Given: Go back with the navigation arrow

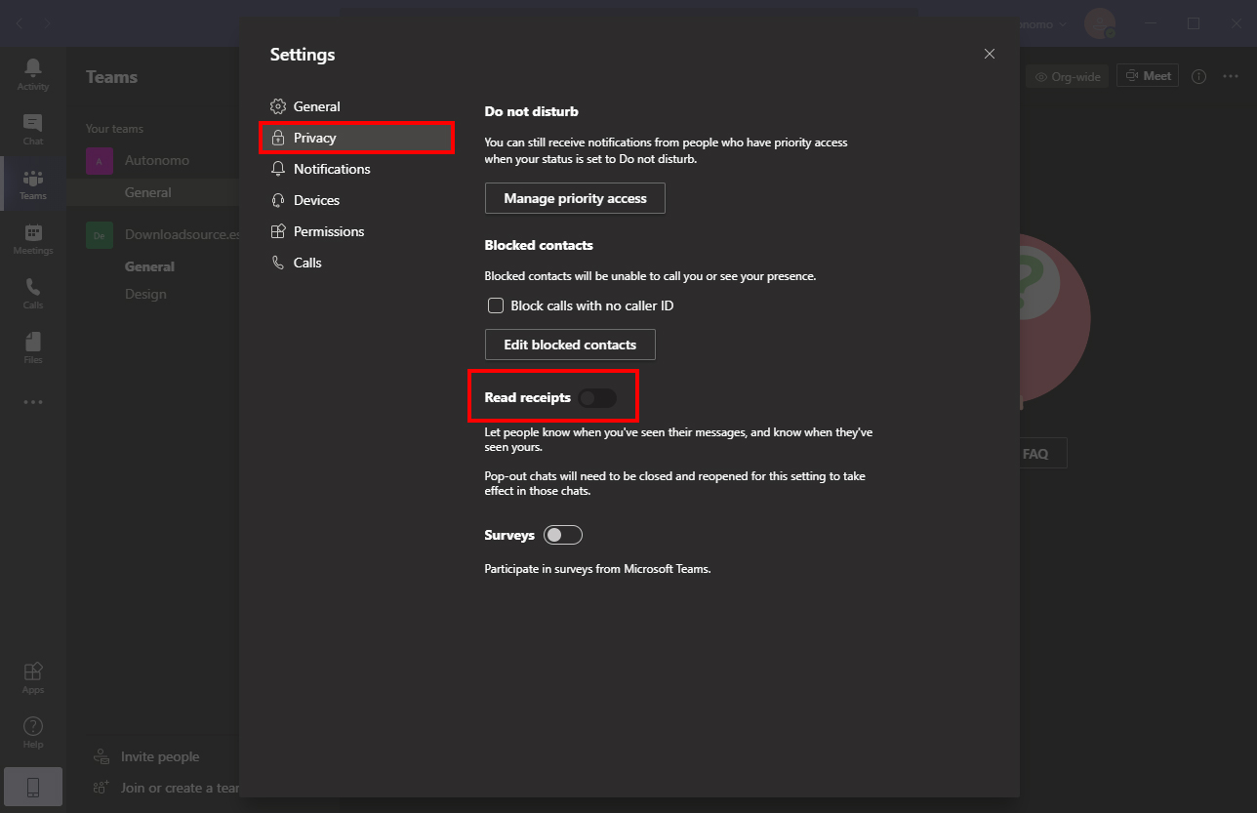Looking at the screenshot, I should pyautogui.click(x=20, y=23).
